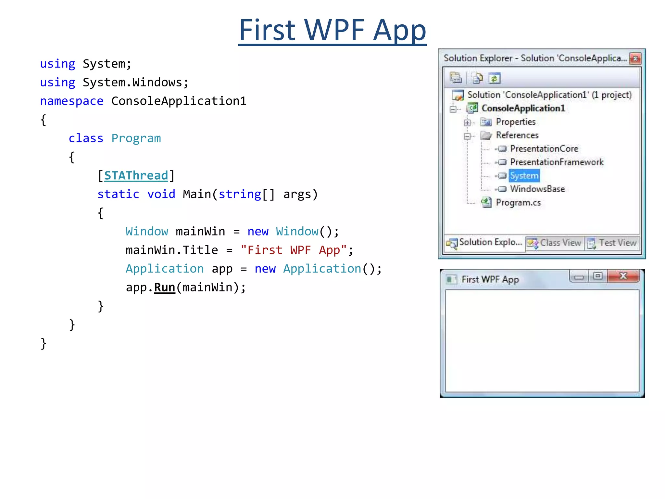Click the PresentationCore reference icon
The image size is (665, 499).
(502, 149)
